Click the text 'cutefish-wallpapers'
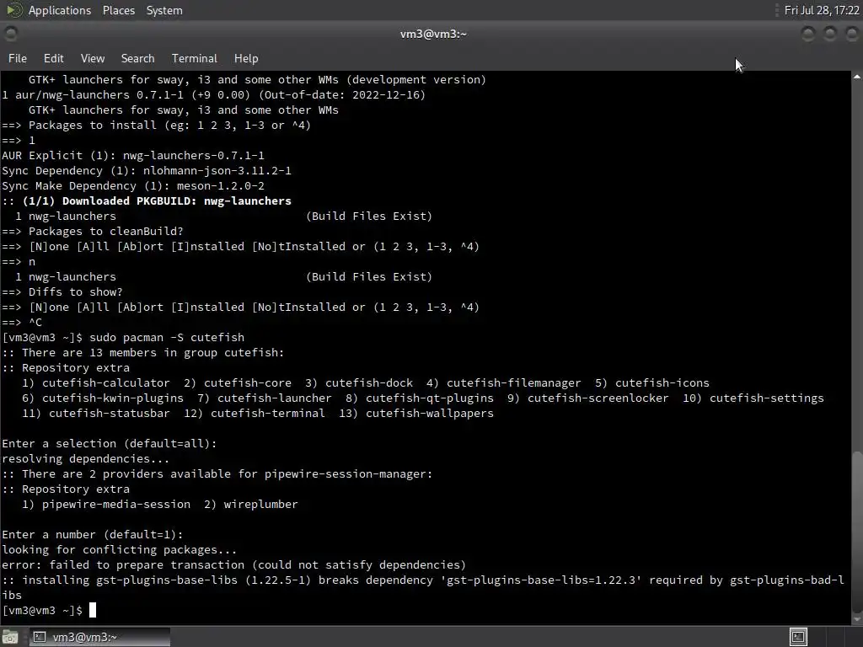This screenshot has width=863, height=647. (x=429, y=413)
